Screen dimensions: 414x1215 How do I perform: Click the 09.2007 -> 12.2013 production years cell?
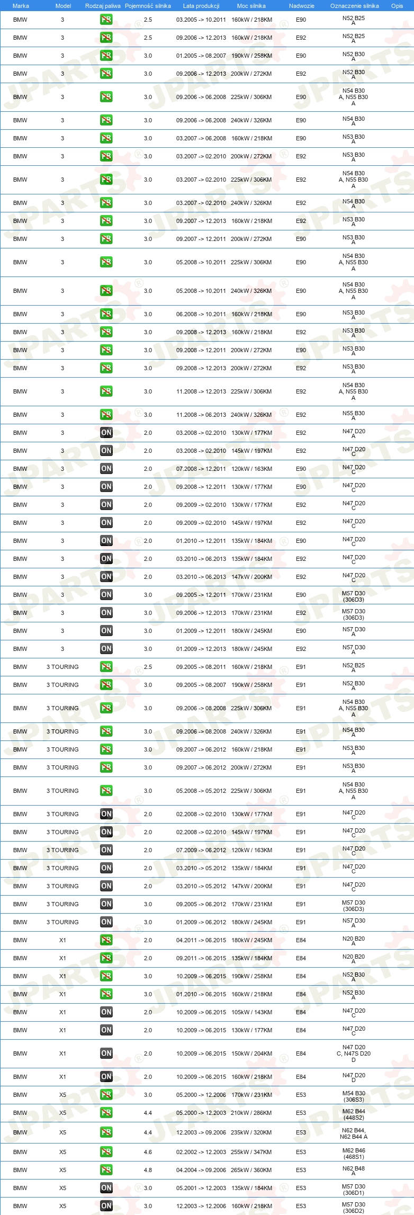(201, 221)
